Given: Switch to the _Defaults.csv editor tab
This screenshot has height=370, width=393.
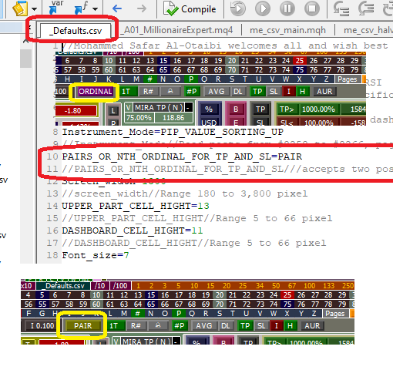Looking at the screenshot, I should coord(76,31).
